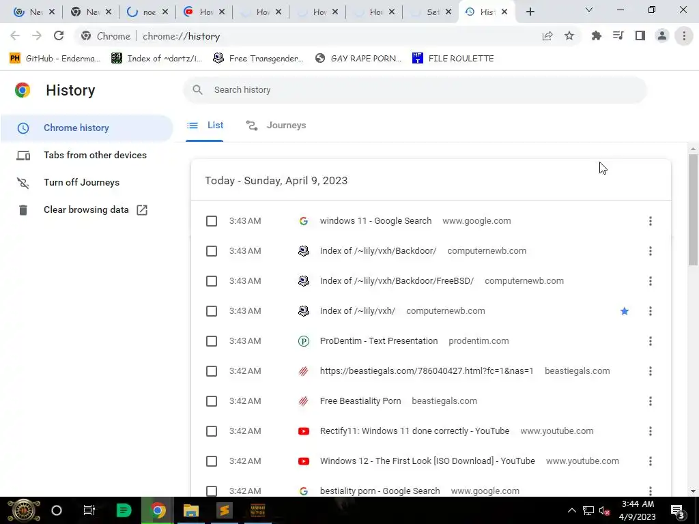Switch to the Settings browser tab
Screen dimensions: 699x524
430,12
